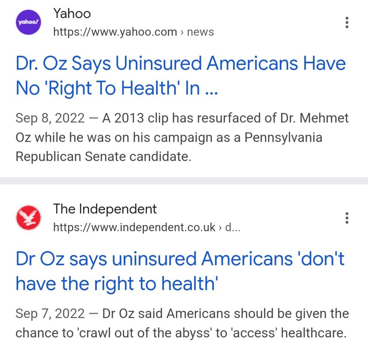Click the truncated 'd...' breadcrumb
The height and width of the screenshot is (349, 368).
point(233,227)
